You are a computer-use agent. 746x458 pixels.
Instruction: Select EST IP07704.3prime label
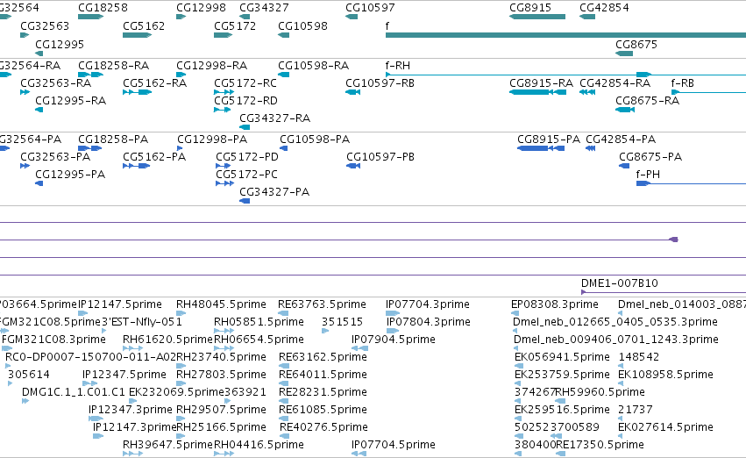click(x=428, y=304)
